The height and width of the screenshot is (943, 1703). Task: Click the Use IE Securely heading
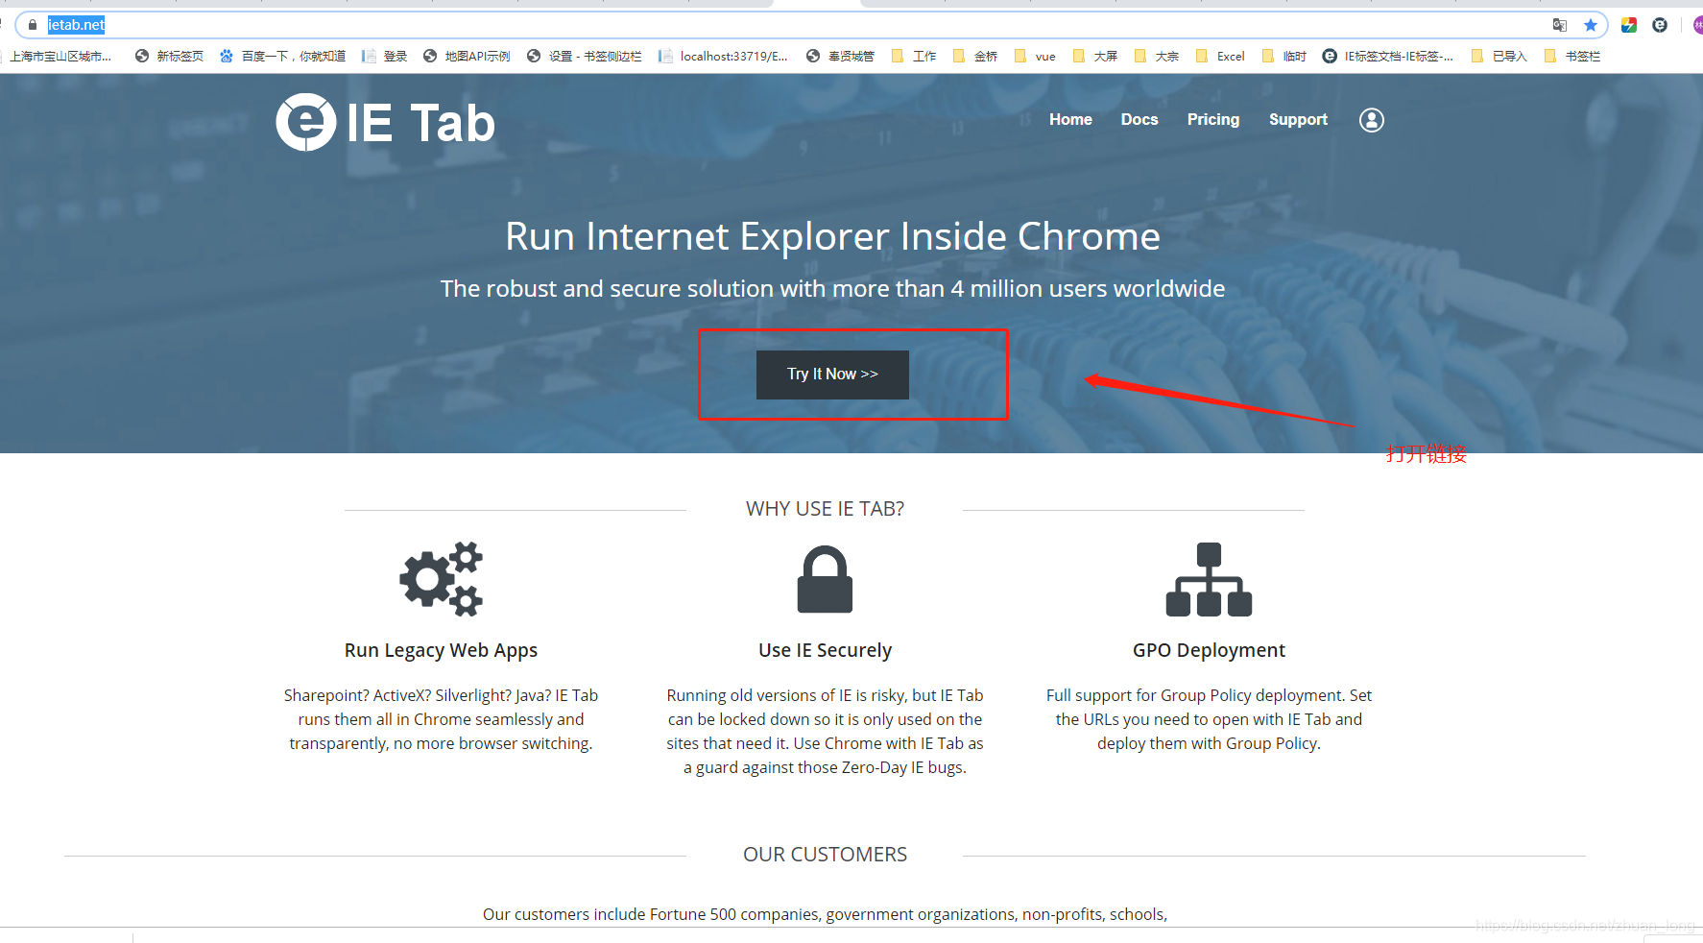[x=825, y=650]
